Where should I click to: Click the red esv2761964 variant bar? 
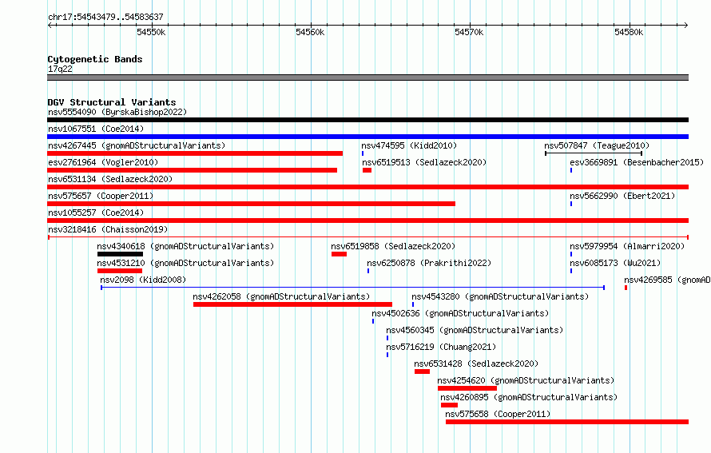(x=193, y=170)
